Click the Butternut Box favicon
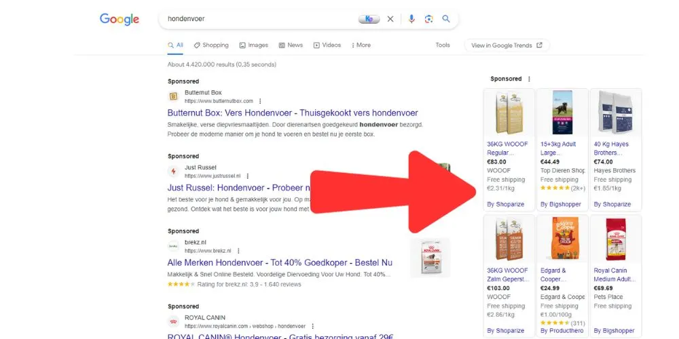The height and width of the screenshot is (339, 679). click(173, 96)
